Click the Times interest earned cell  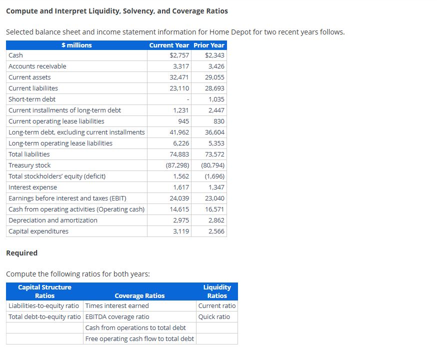[114, 305]
